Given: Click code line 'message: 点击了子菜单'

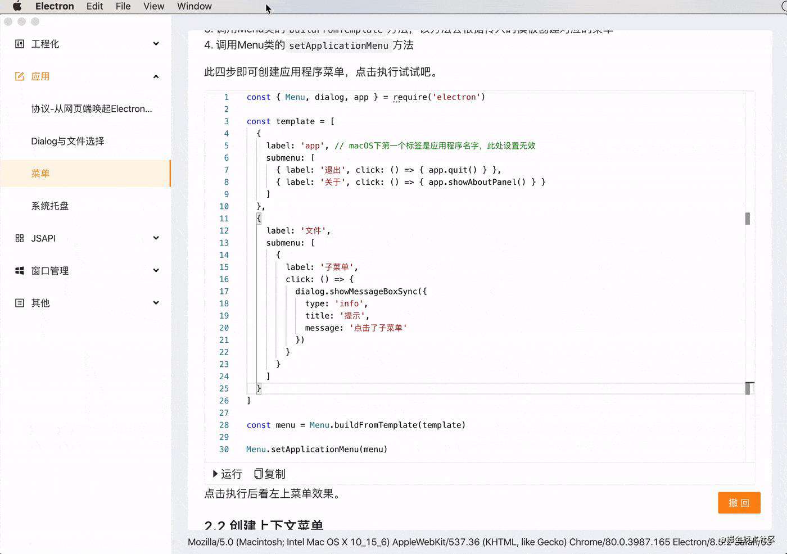Looking at the screenshot, I should [356, 328].
